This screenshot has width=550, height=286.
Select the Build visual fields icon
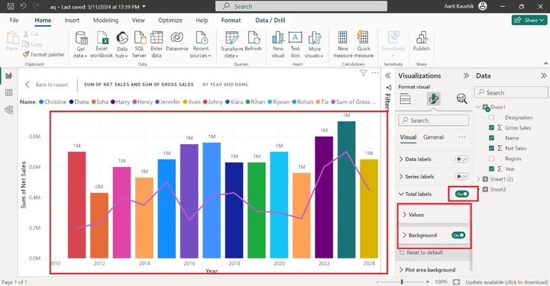click(405, 99)
